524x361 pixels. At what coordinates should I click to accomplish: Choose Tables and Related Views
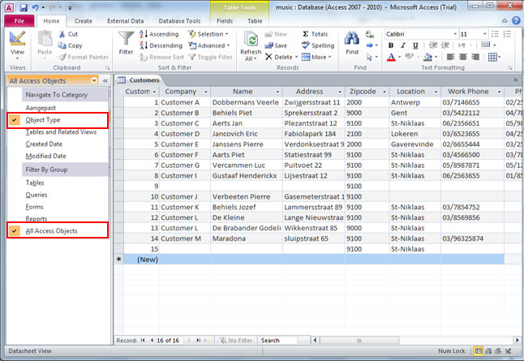click(x=61, y=132)
